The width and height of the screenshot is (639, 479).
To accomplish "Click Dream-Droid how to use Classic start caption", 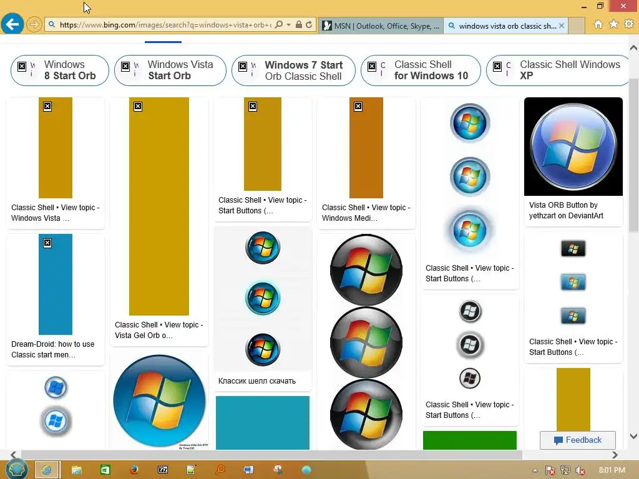I will [53, 349].
